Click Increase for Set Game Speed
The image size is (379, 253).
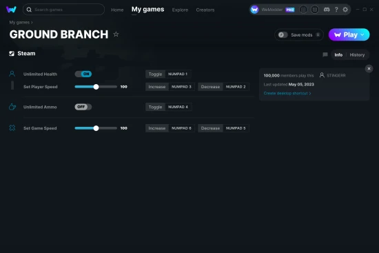tap(157, 128)
